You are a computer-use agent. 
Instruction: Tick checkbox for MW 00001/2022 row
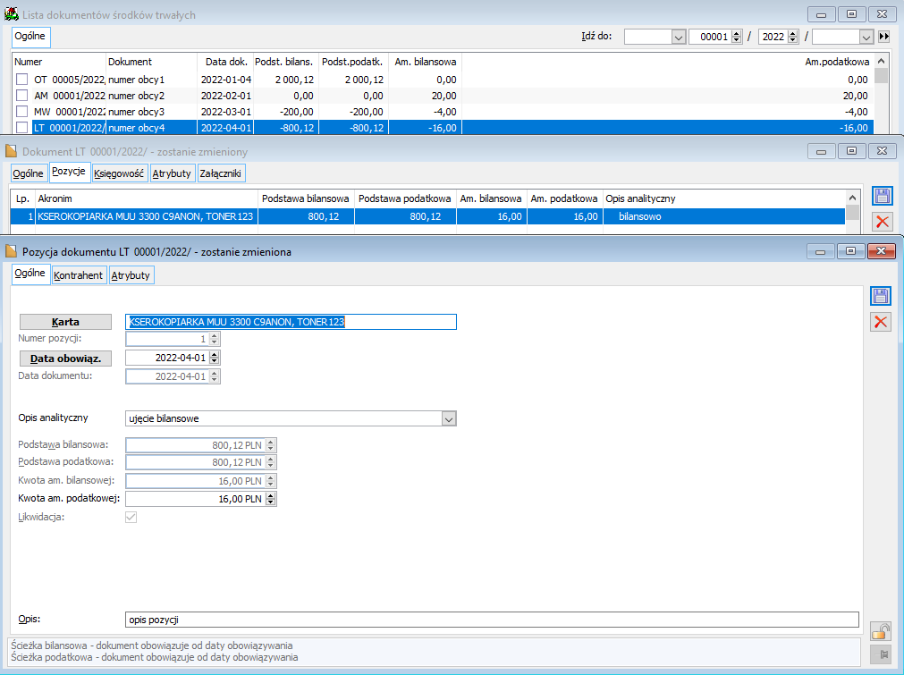(22, 111)
